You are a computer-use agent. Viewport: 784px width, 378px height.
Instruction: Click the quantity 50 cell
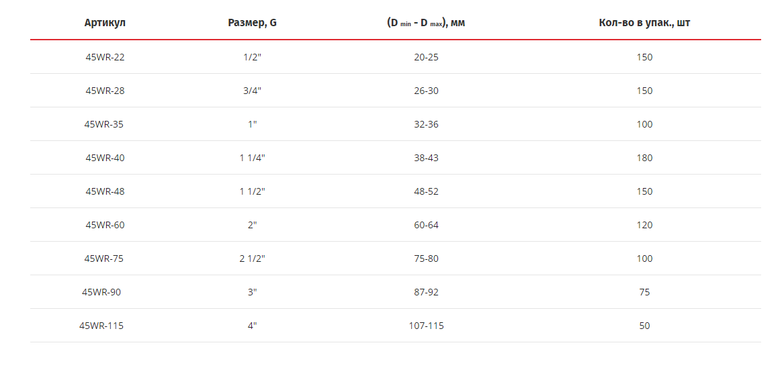pos(644,326)
